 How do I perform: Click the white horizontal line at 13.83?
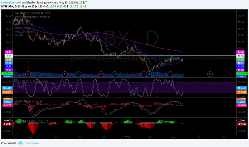(124, 56)
